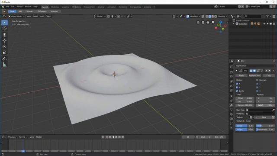
Task: Select the Select Box tool
Action: [x=5, y=23]
